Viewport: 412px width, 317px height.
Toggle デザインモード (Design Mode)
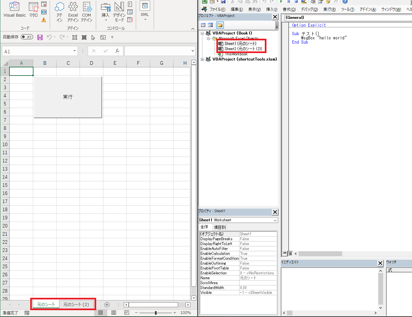[119, 11]
